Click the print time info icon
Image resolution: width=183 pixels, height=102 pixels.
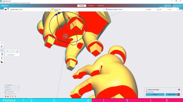(x=179, y=90)
